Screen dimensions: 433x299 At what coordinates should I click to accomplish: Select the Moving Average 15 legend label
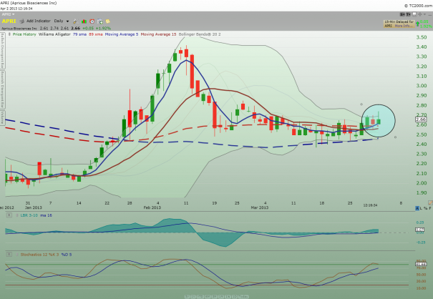(x=158, y=34)
